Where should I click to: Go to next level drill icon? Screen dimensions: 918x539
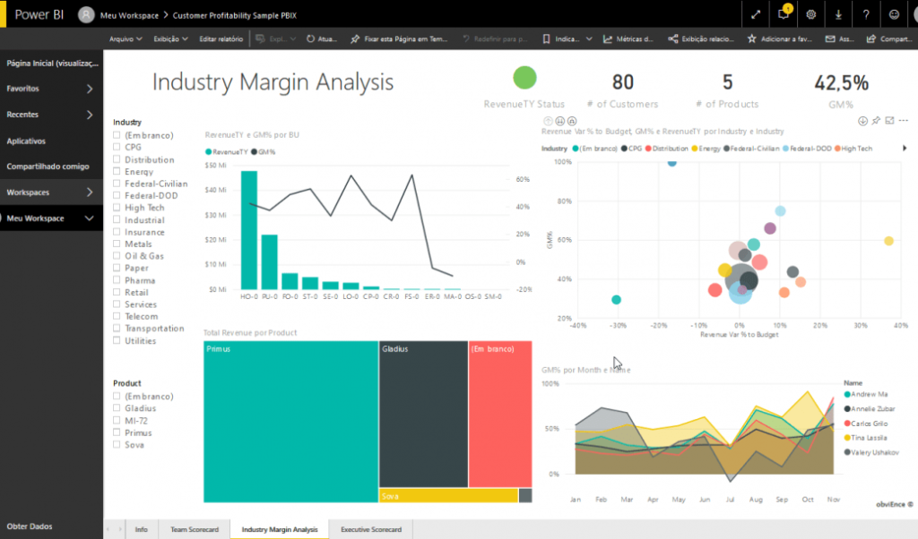(x=559, y=121)
